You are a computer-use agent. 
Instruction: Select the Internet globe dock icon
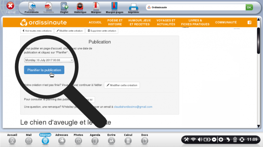[x=45, y=141]
